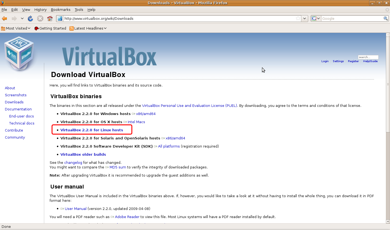Go to the Home page icon
This screenshot has width=390, height=230.
pyautogui.click(x=50, y=18)
